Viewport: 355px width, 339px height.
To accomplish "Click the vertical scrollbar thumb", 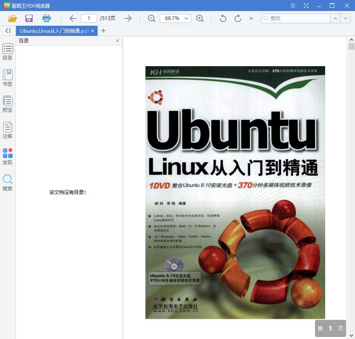I will [351, 46].
